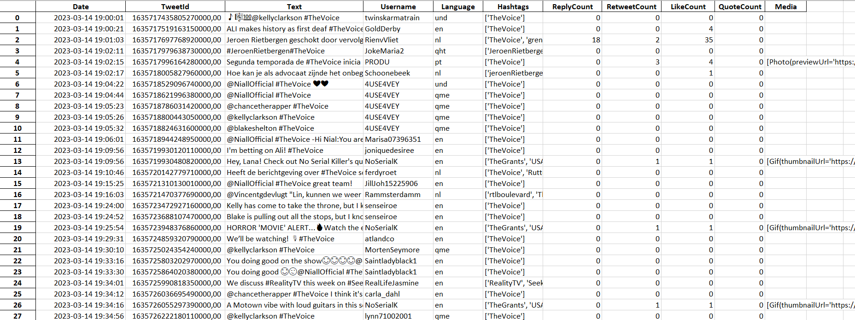Viewport: 855px width, 320px height.
Task: Click username cell JillJoh15225906
Action: (x=398, y=183)
